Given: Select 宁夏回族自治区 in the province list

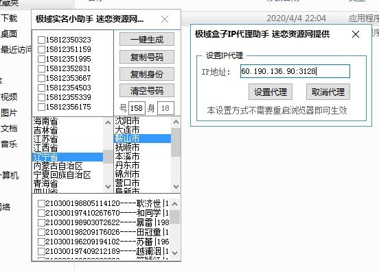Looking at the screenshot, I should tap(68, 175).
